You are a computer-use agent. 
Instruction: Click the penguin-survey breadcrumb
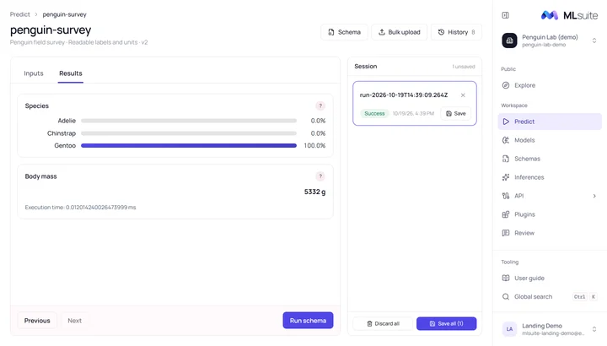point(64,14)
